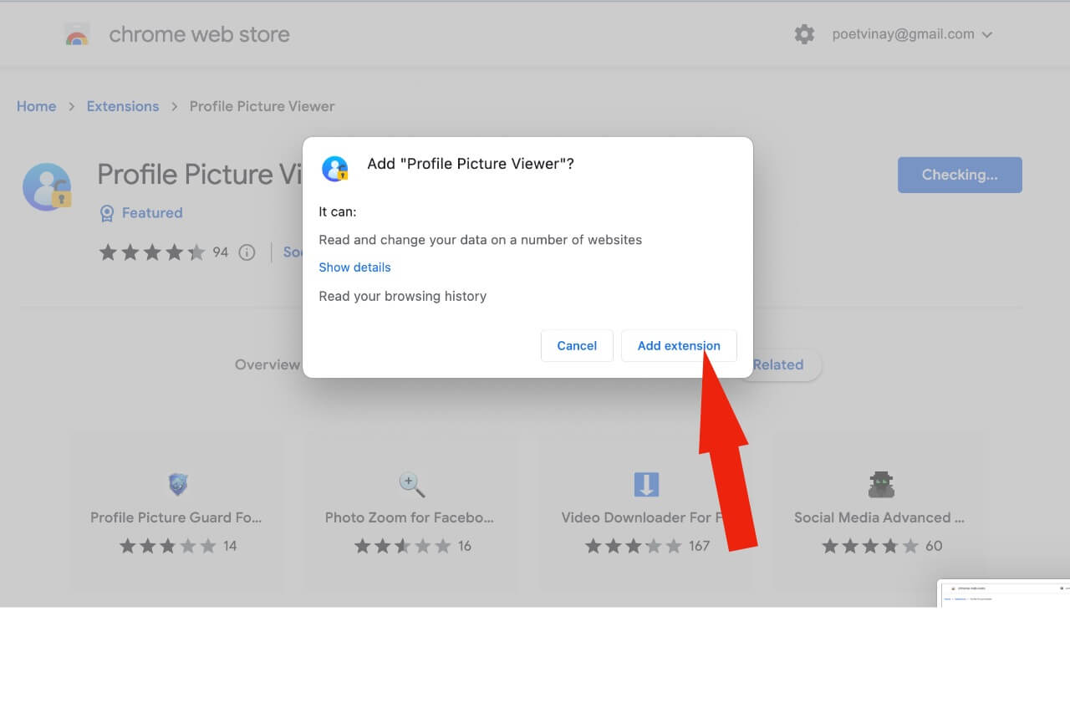Go to Home via the breadcrumb link
The height and width of the screenshot is (713, 1070).
[36, 106]
